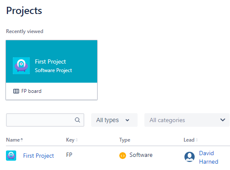Click the teal First Project recent card
Image resolution: width=230 pixels, height=170 pixels.
pos(52,61)
